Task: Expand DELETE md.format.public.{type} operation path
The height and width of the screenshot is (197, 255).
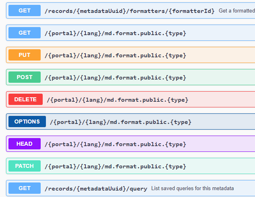Action: [x=117, y=100]
